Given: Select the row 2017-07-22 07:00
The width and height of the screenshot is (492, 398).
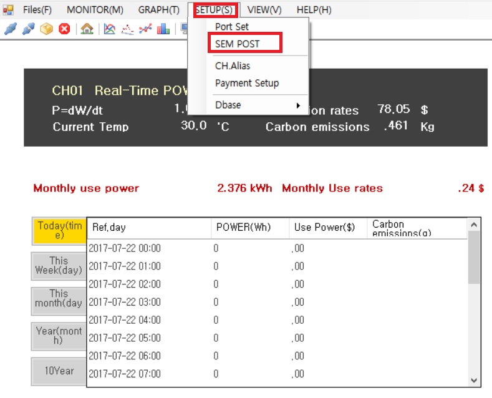Looking at the screenshot, I should 277,374.
